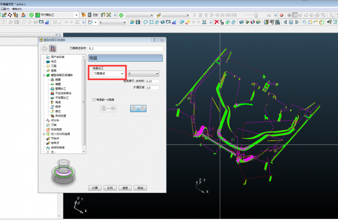Screen dimensions: 338x220
Task: Click the 取消 cancel button
Action: 140,188
